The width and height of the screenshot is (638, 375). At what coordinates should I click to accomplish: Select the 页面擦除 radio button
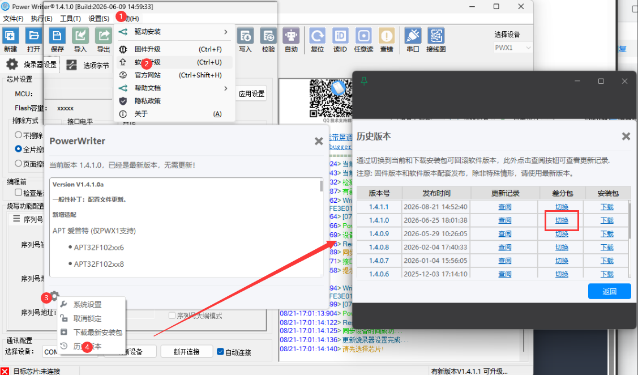(x=18, y=163)
